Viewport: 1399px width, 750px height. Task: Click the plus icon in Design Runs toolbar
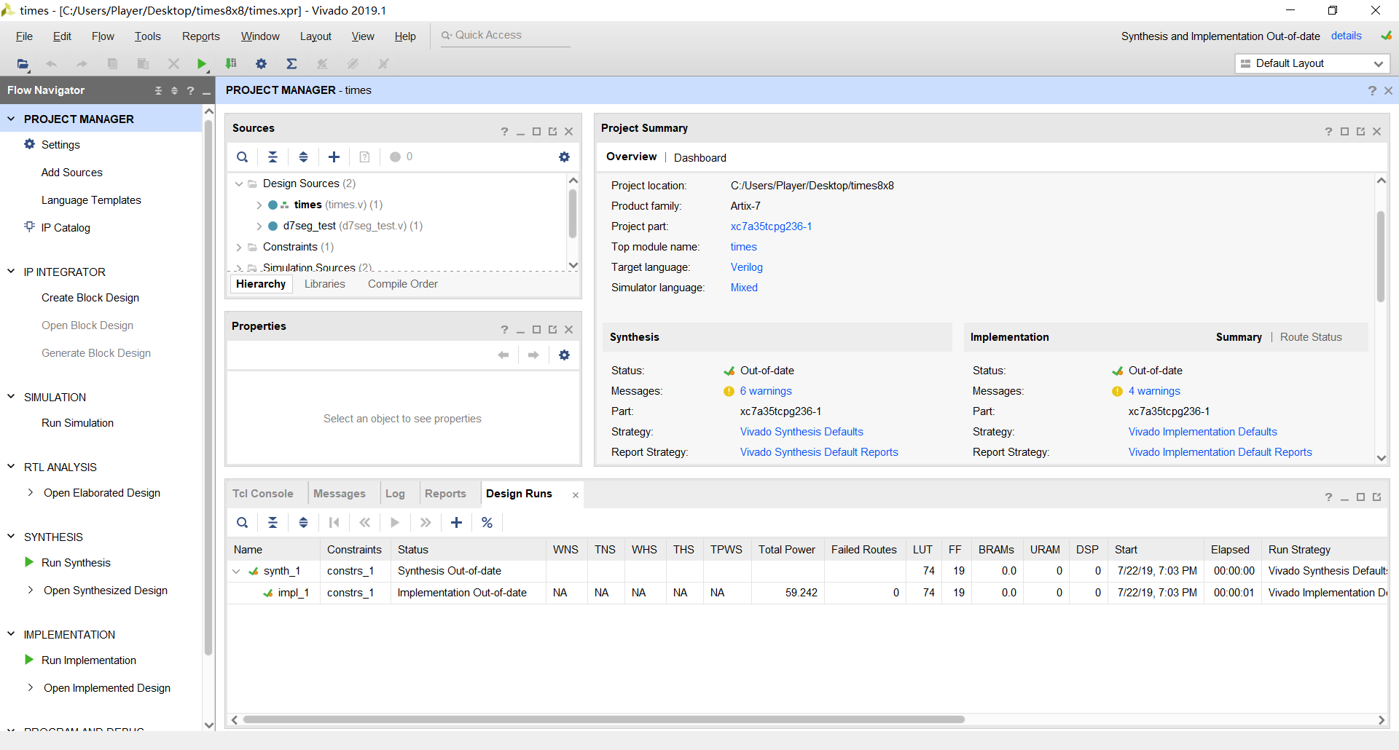click(456, 523)
